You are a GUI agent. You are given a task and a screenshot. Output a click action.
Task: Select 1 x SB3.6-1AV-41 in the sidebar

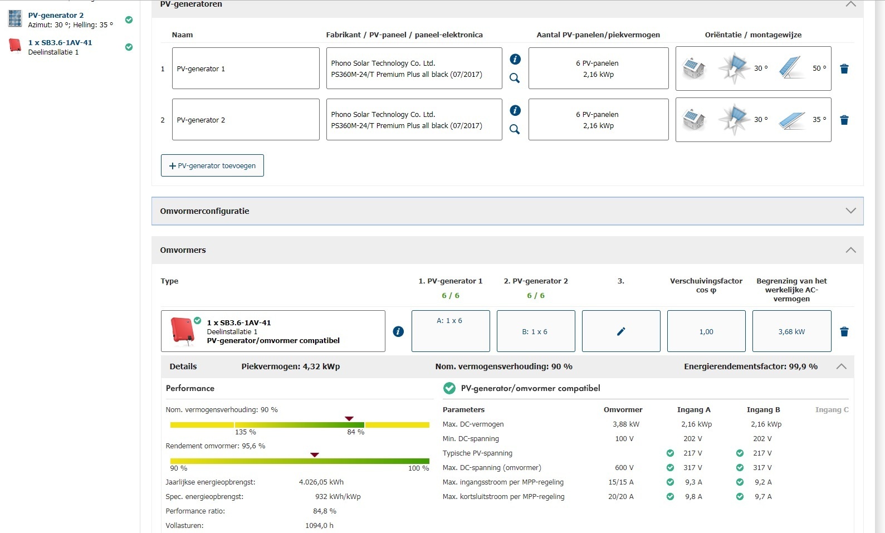point(60,42)
